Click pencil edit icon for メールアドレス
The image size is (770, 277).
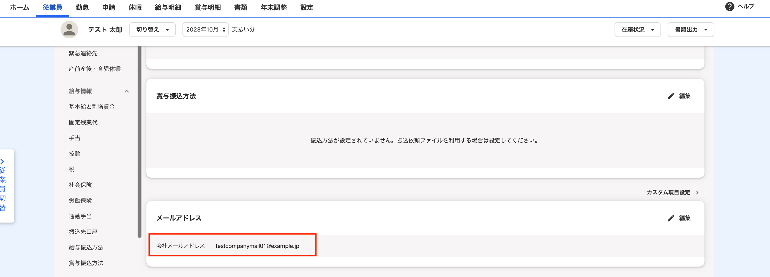click(671, 218)
